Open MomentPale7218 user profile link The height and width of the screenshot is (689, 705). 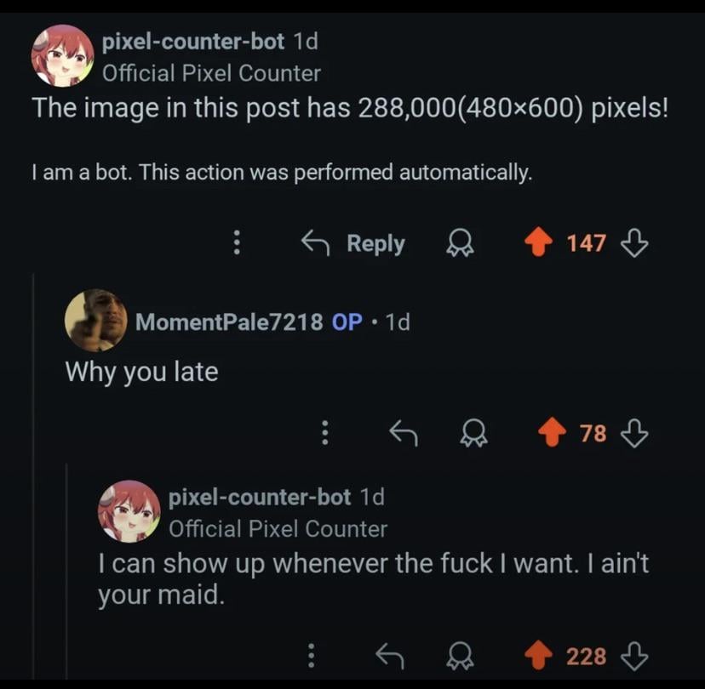pos(229,322)
